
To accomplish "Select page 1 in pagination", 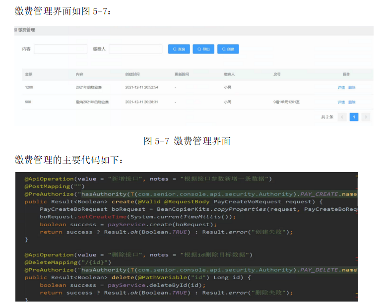I will 354,117.
